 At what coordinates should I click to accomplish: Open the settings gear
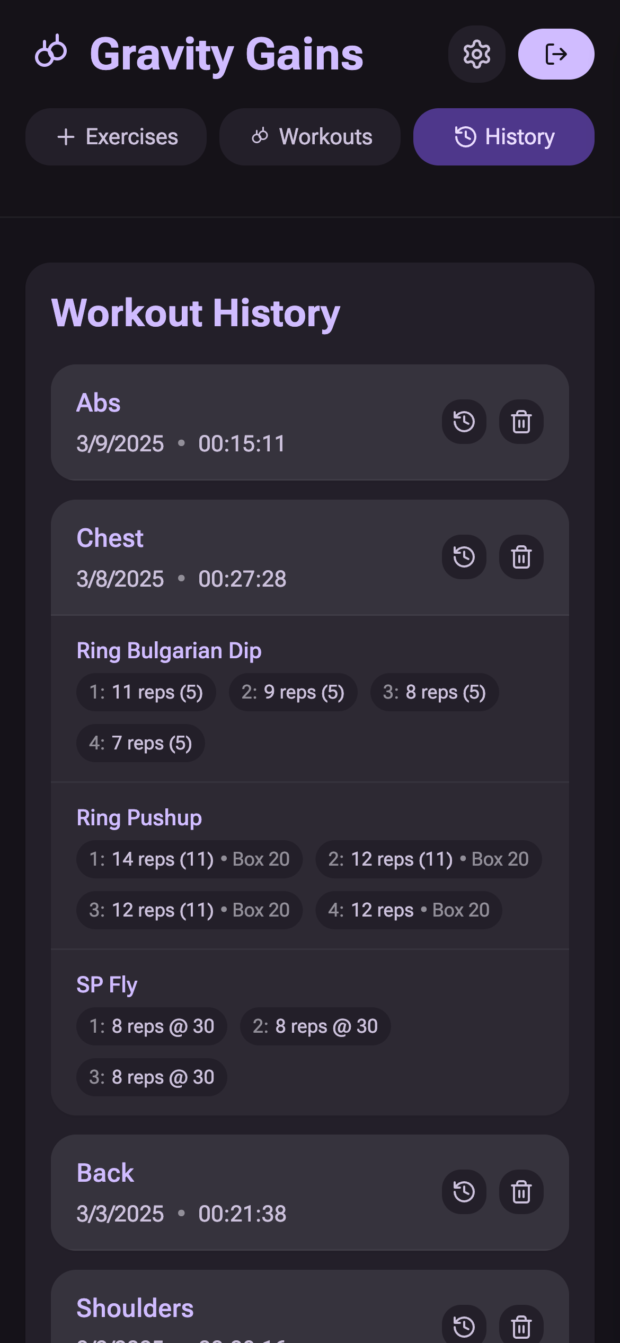coord(476,54)
